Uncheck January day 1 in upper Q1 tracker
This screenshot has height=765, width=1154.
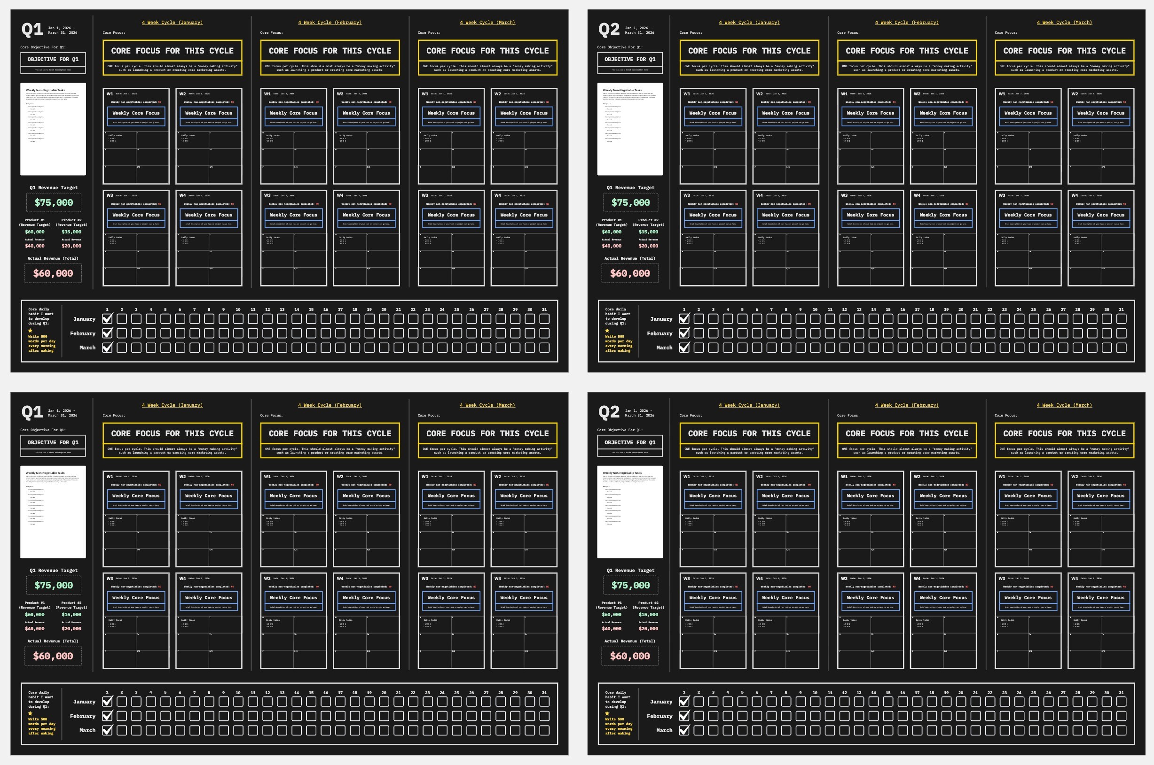[x=108, y=318]
